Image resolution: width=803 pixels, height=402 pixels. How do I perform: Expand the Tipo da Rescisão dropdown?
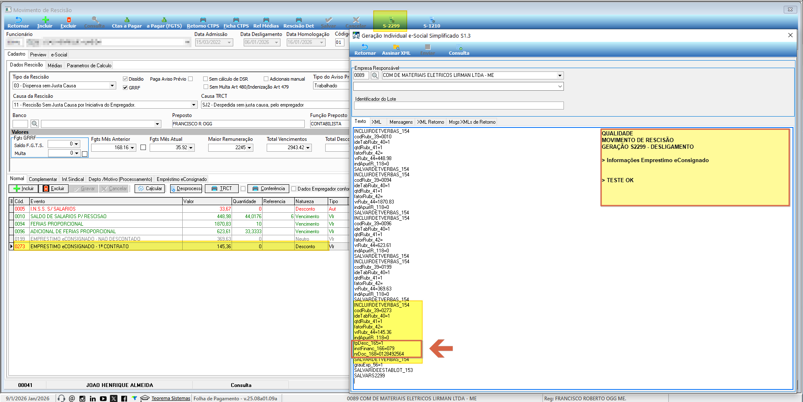coord(112,86)
